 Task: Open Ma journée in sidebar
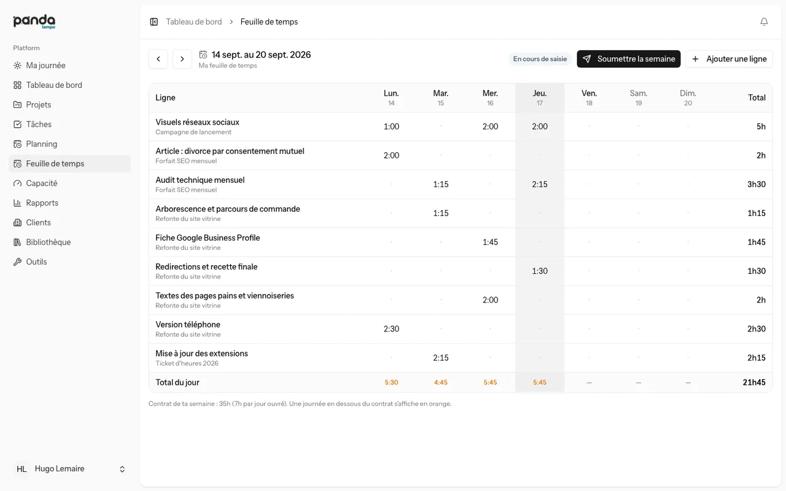[x=69, y=66]
